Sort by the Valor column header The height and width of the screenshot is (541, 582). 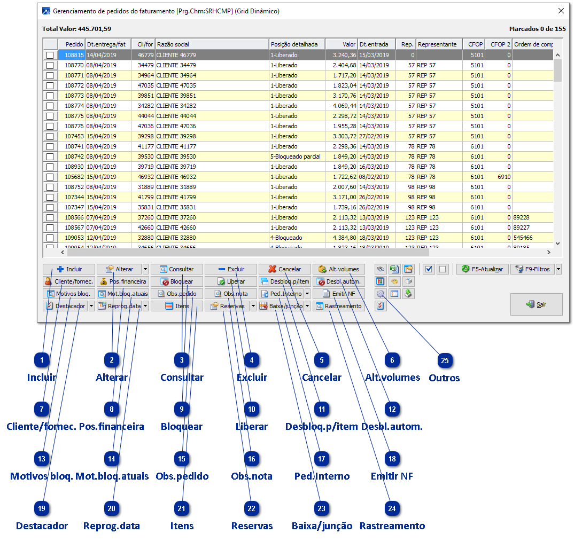[x=341, y=44]
